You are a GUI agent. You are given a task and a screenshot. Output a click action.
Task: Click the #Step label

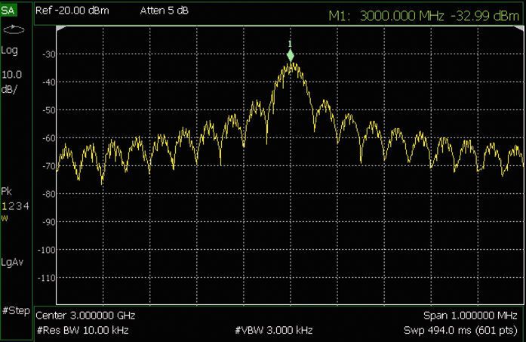pos(16,310)
